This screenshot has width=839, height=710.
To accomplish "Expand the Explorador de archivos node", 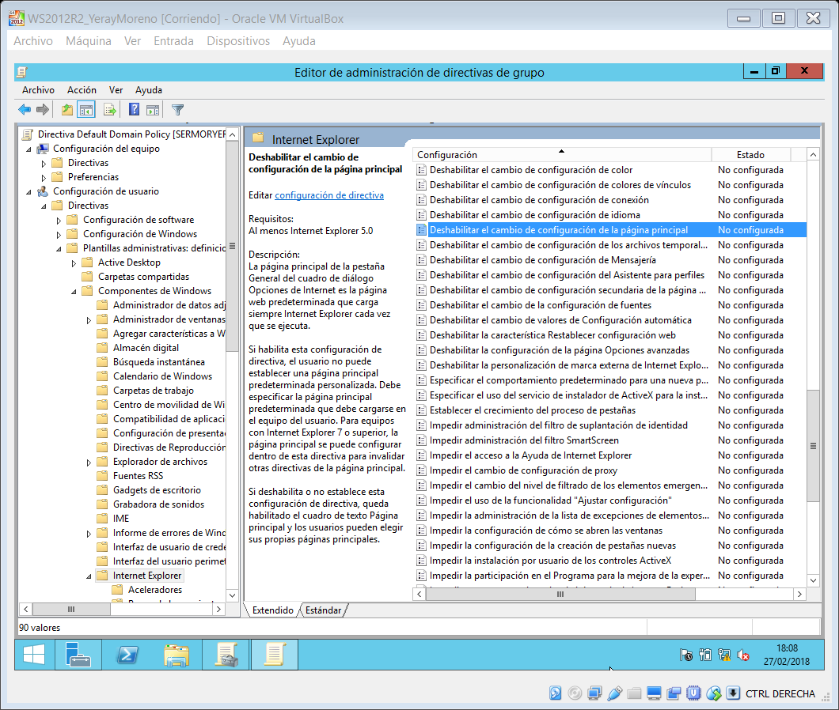I will (x=89, y=463).
